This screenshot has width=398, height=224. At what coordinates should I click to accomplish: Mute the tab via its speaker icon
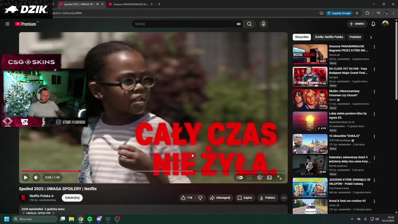pyautogui.click(x=97, y=4)
